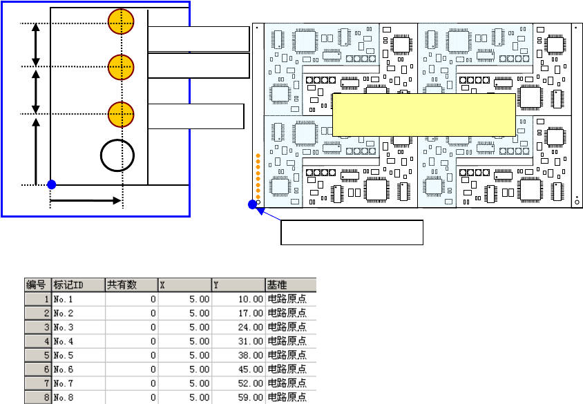Viewport: 583px width, 404px height.
Task: Select row header number 8
Action: [x=37, y=397]
